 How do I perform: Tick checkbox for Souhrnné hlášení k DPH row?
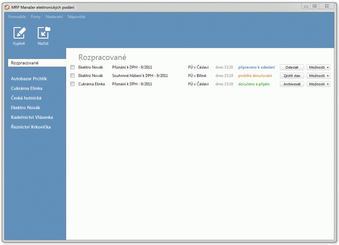click(x=72, y=76)
